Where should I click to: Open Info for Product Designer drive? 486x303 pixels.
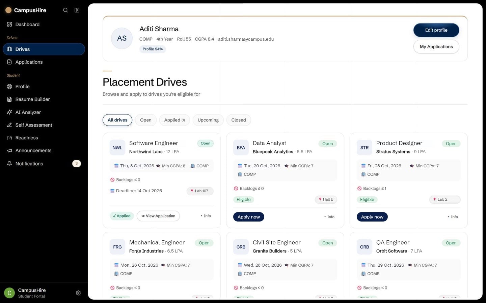pos(453,217)
